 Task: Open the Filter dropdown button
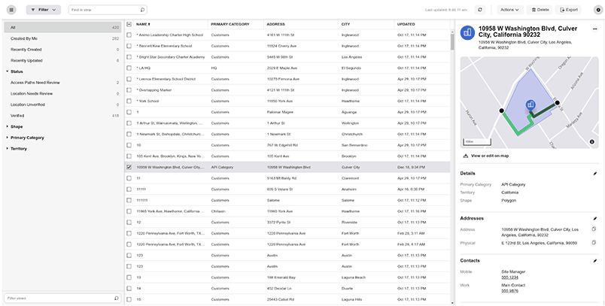pos(43,10)
